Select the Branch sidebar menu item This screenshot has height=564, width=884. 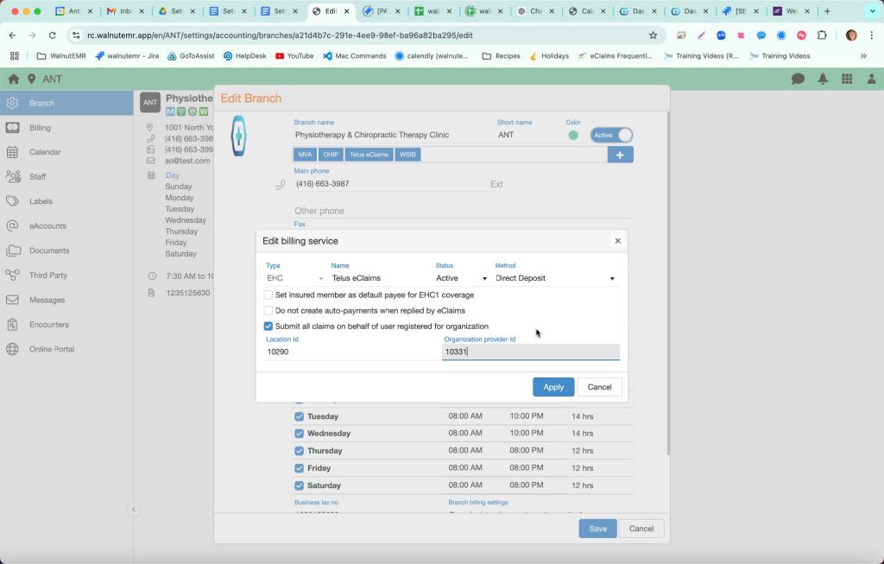(x=66, y=103)
